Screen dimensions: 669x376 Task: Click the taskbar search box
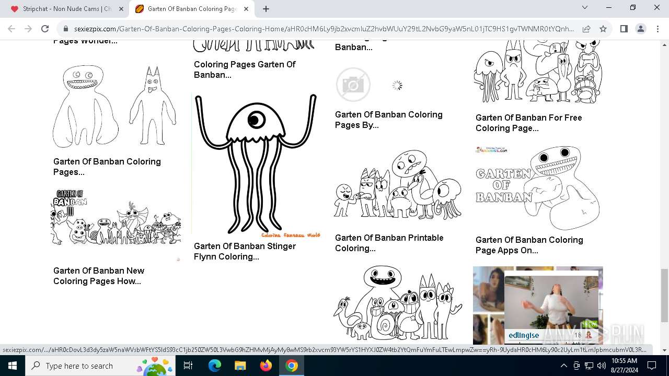coord(100,366)
